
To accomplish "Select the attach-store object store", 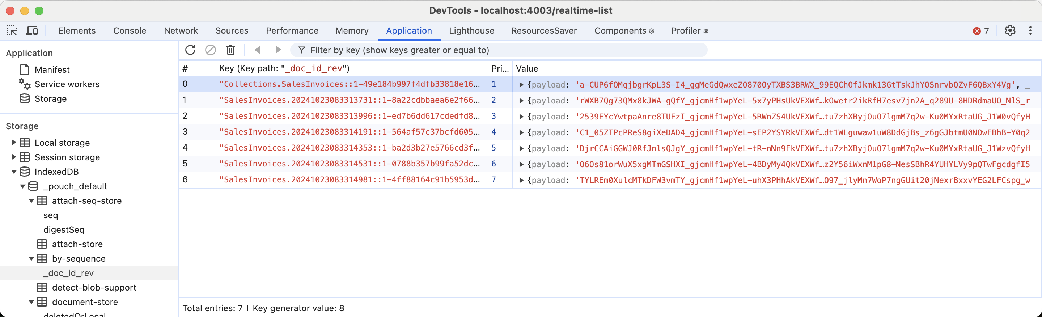I will tap(77, 244).
